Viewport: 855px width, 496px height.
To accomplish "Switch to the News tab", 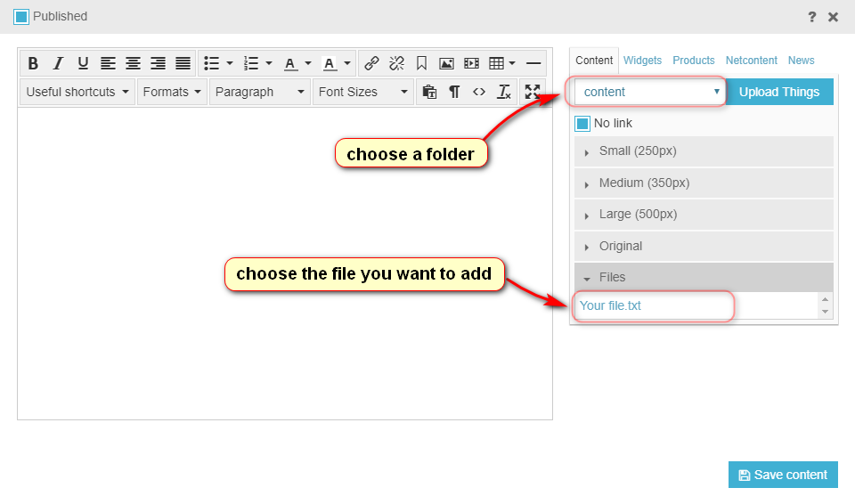I will pos(801,61).
